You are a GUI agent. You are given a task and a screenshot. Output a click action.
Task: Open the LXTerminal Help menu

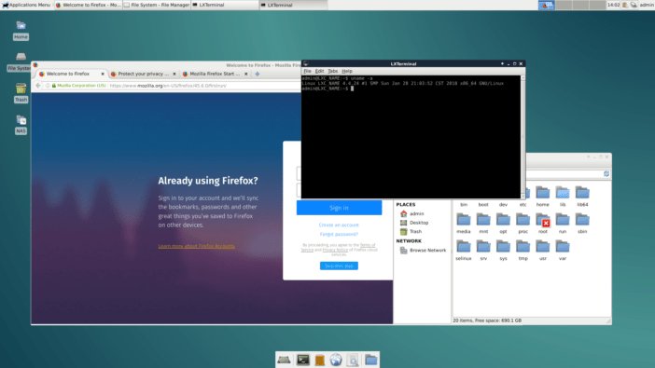[x=347, y=72]
